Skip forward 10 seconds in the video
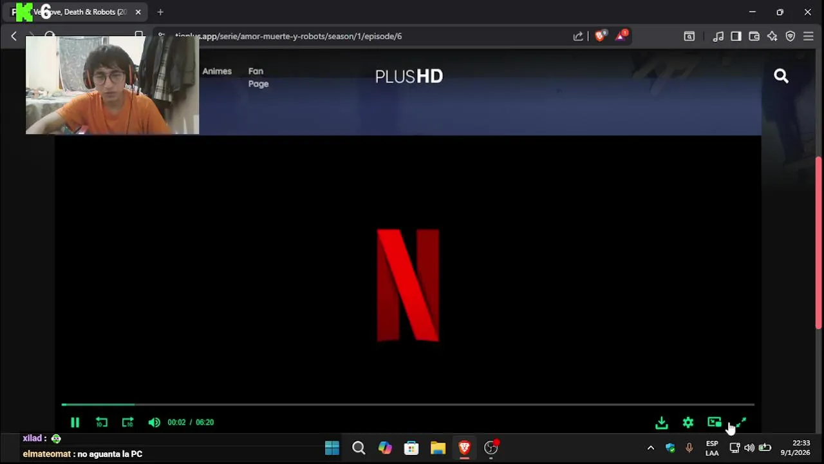This screenshot has height=464, width=824. click(127, 422)
